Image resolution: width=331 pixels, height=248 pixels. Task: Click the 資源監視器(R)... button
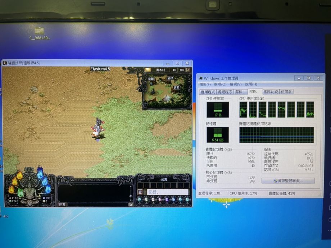[288, 181]
